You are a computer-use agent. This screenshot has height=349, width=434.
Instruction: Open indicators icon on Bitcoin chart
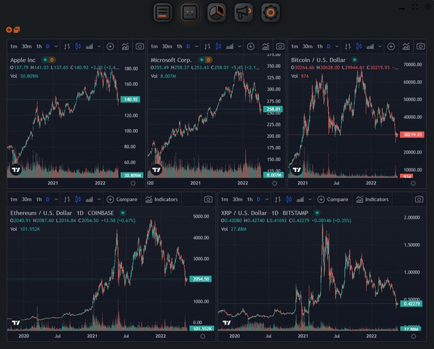click(x=406, y=46)
